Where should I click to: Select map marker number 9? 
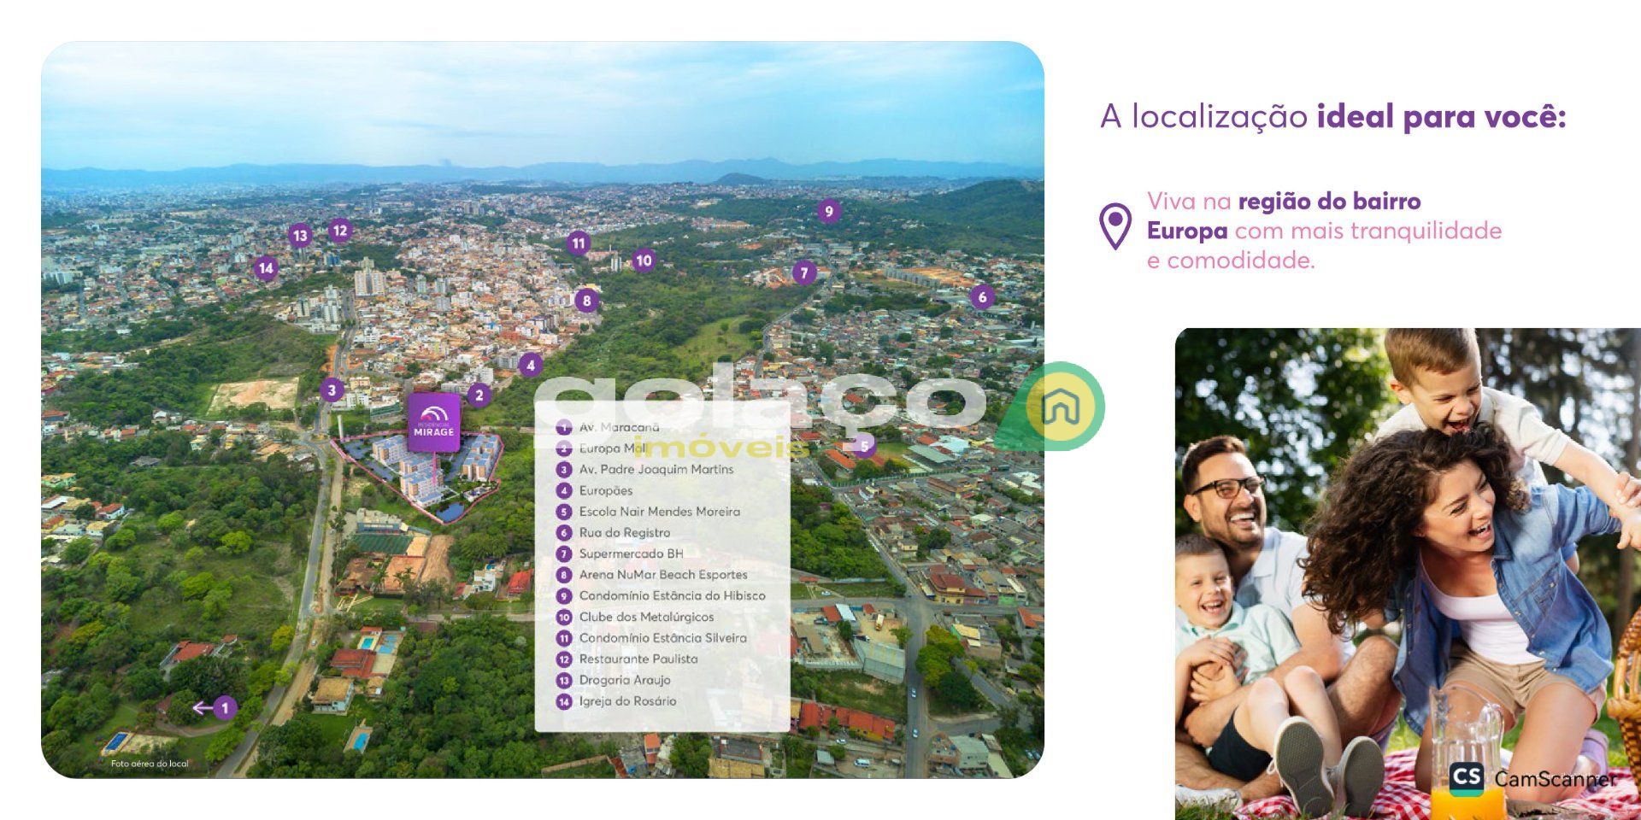[x=827, y=211]
